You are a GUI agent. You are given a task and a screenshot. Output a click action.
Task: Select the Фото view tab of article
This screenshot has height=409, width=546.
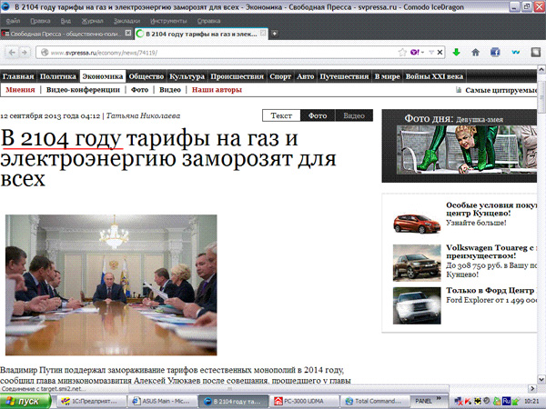pyautogui.click(x=318, y=116)
